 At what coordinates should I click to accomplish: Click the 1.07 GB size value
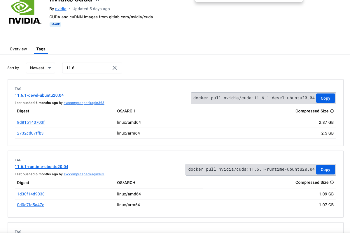click(326, 205)
